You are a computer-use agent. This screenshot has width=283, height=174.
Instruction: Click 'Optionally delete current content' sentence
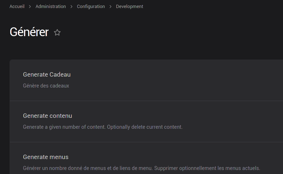click(145, 127)
